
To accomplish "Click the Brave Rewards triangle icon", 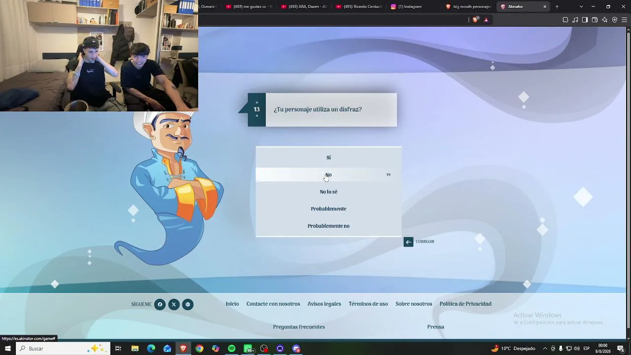I will [x=486, y=20].
